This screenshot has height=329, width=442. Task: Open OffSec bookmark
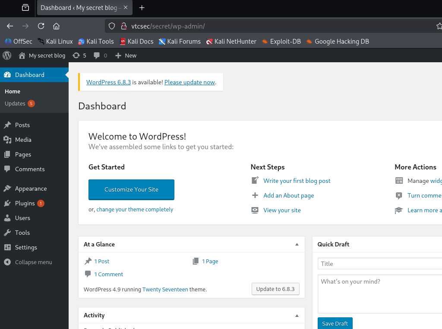(x=19, y=42)
